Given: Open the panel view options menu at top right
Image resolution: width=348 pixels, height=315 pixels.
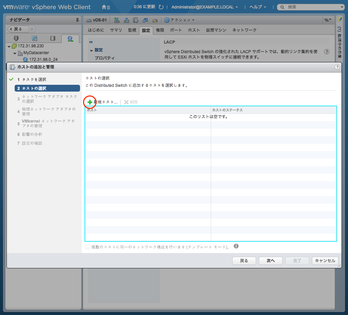Looking at the screenshot, I should [327, 20].
